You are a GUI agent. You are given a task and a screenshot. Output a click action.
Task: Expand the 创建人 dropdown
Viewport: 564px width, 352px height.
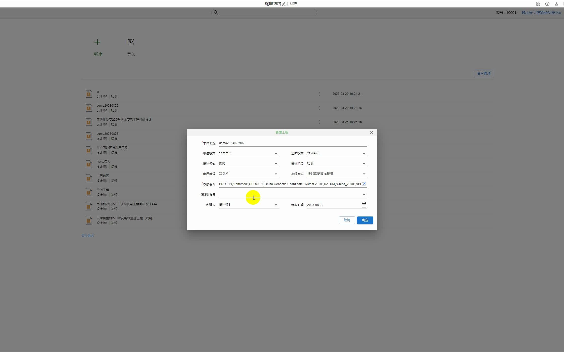pos(276,205)
